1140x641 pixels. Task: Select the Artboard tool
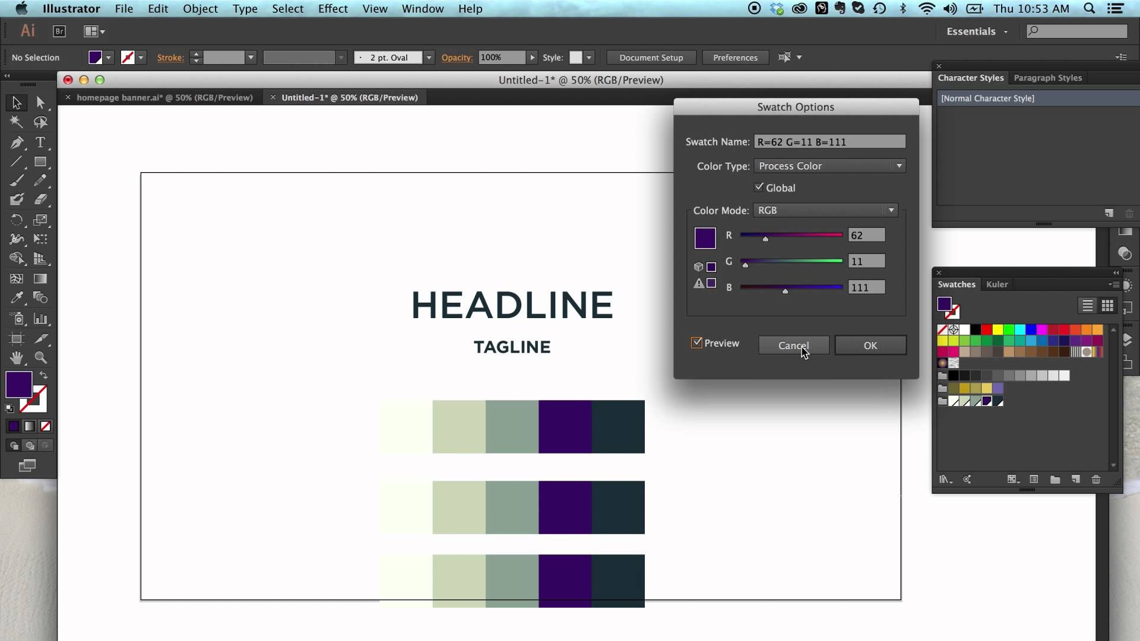point(17,339)
